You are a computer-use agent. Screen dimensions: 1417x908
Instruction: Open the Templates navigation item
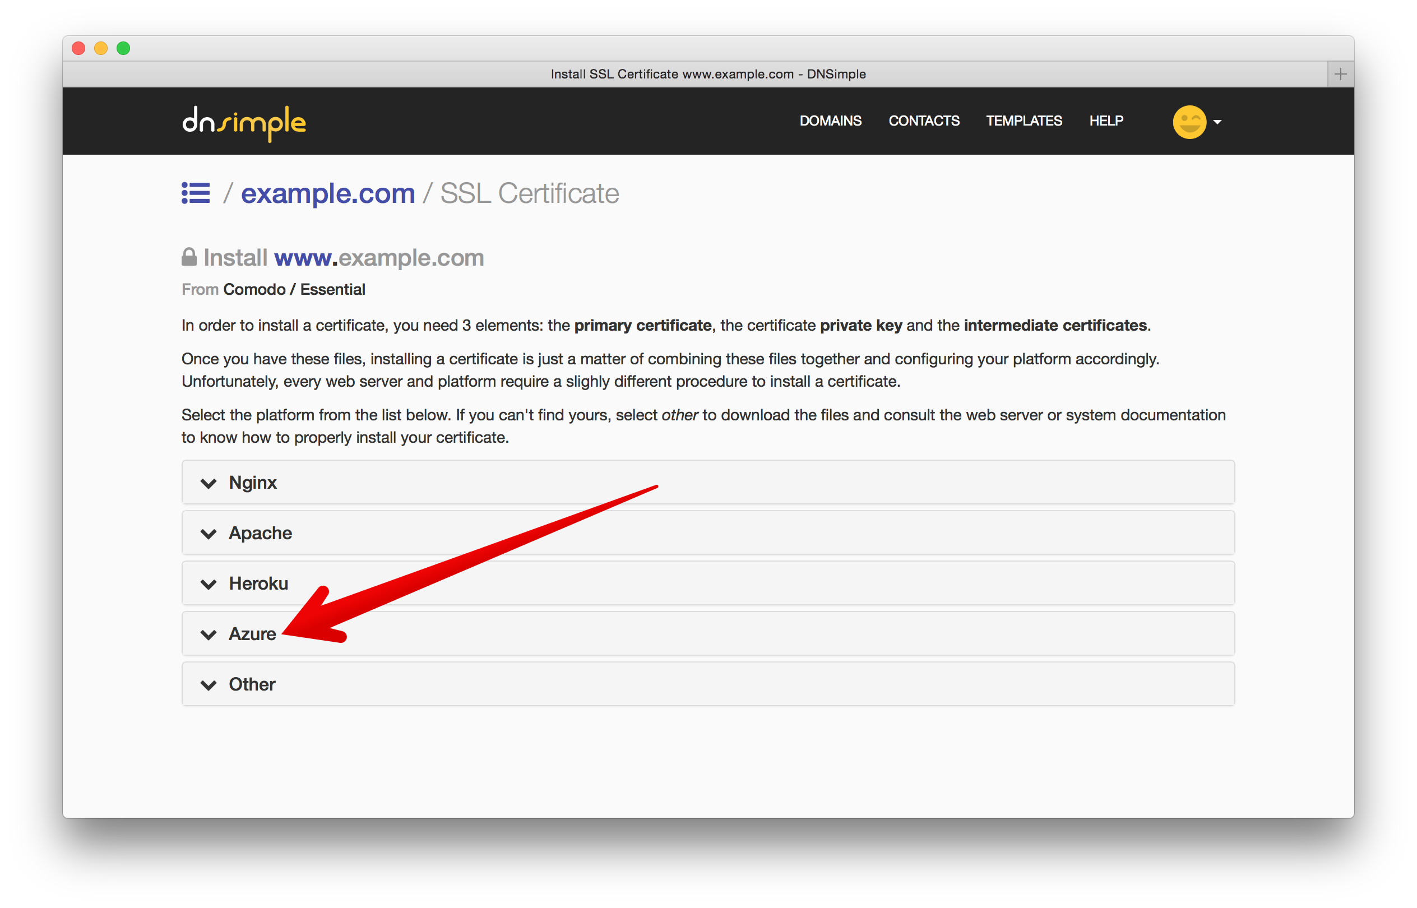[x=1024, y=121]
